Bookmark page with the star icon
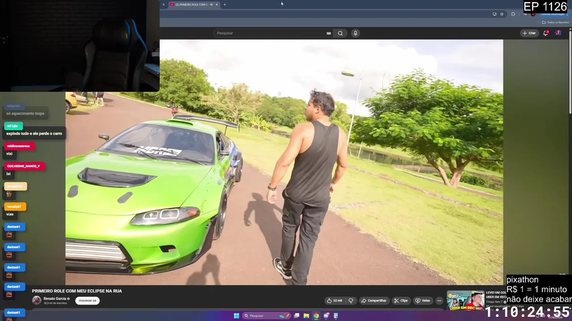Viewport: 572px width, 321px height. (x=502, y=14)
